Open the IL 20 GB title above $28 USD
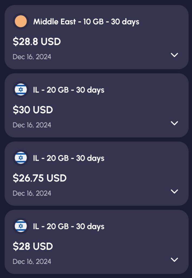This screenshot has width=192, height=278. [x=69, y=226]
